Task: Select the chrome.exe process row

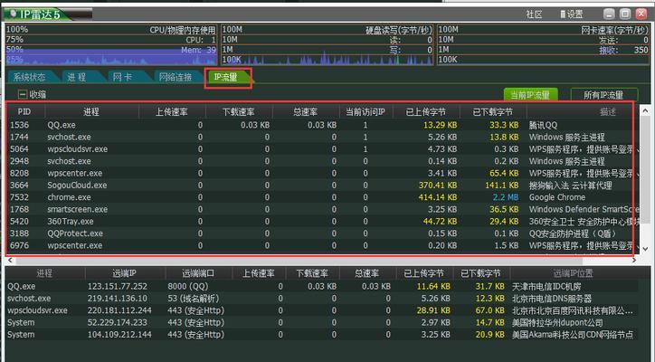Action: tap(320, 197)
